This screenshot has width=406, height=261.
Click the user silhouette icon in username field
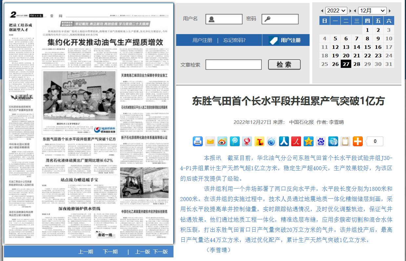(x=212, y=19)
